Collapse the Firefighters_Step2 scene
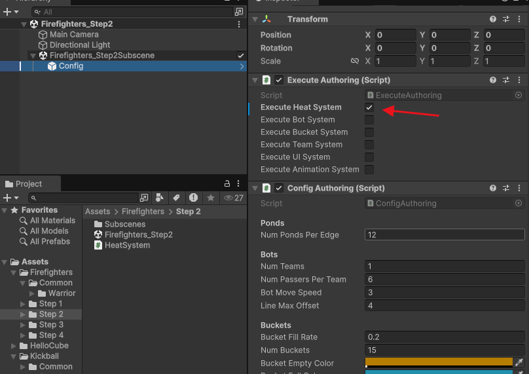529x374 pixels. 24,24
